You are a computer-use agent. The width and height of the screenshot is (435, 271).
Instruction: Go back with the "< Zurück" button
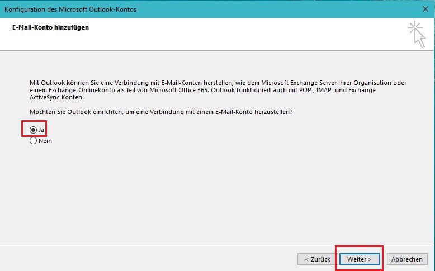317,259
